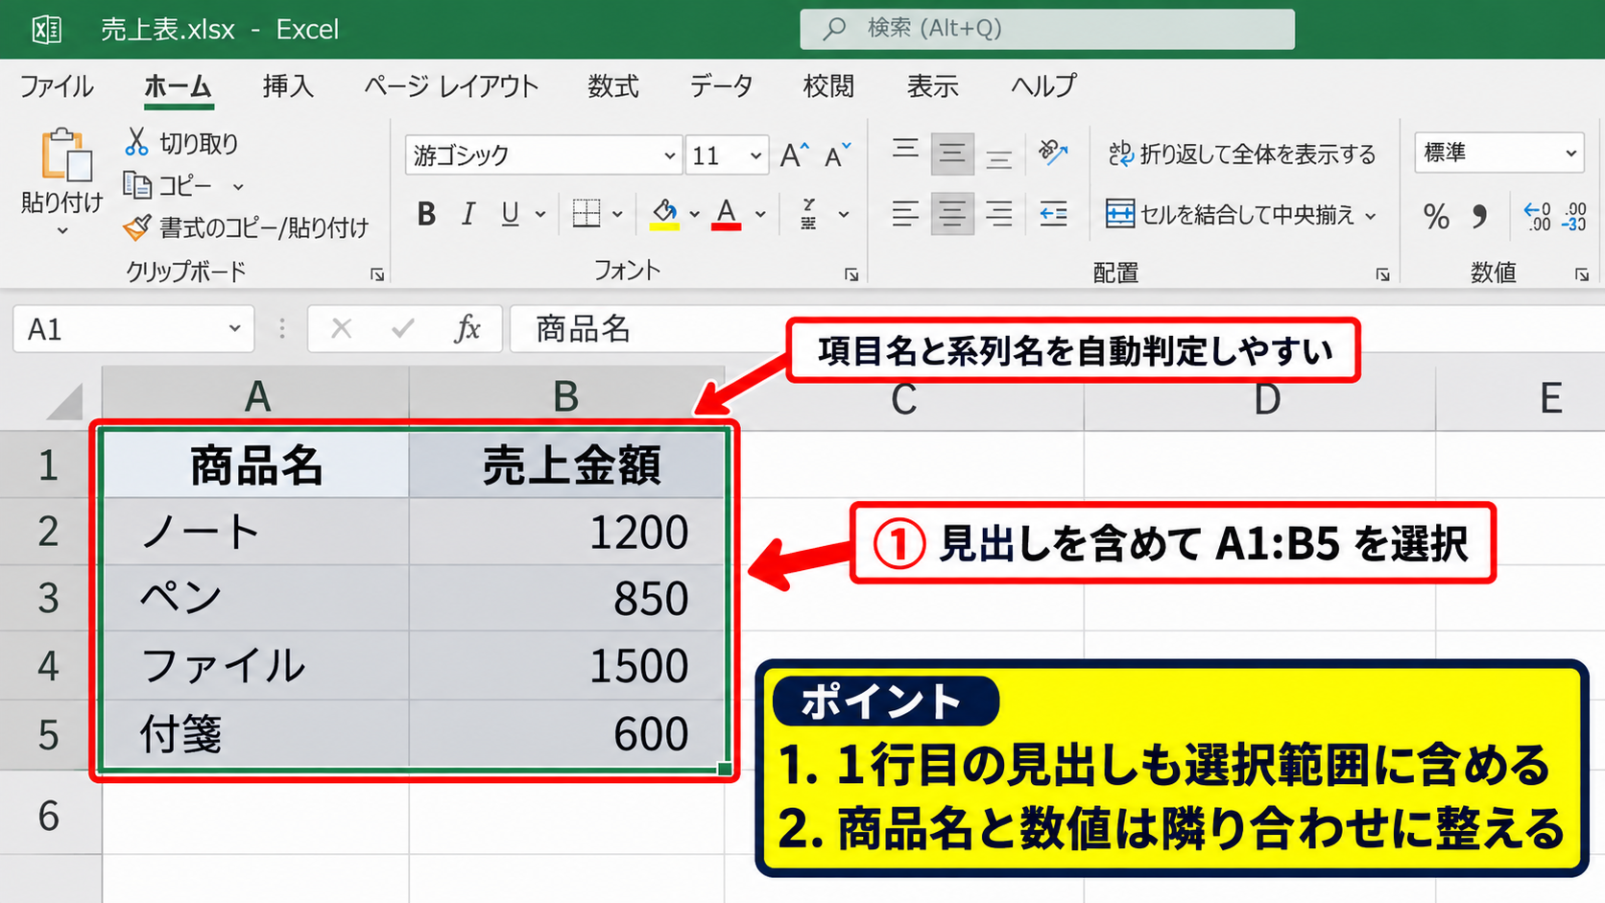The height and width of the screenshot is (903, 1605).
Task: Click the Borders grid icon
Action: (x=586, y=213)
